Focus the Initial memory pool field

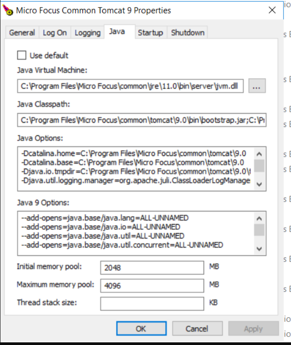pos(152,268)
